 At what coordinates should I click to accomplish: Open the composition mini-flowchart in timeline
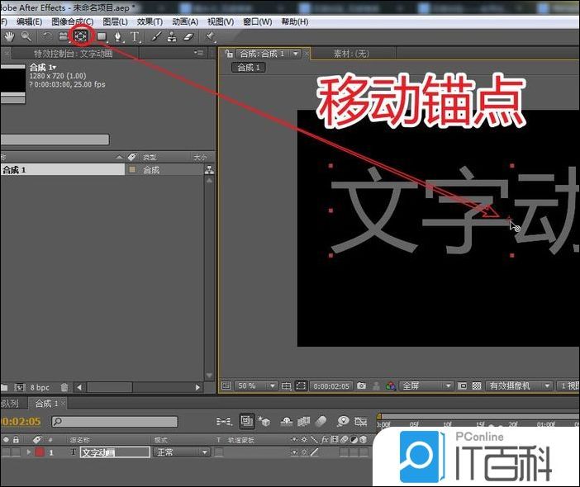coord(224,421)
